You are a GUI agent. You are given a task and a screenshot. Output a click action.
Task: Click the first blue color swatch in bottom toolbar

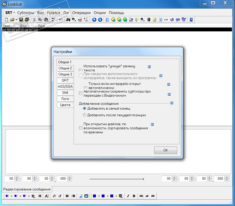[x=7, y=196]
